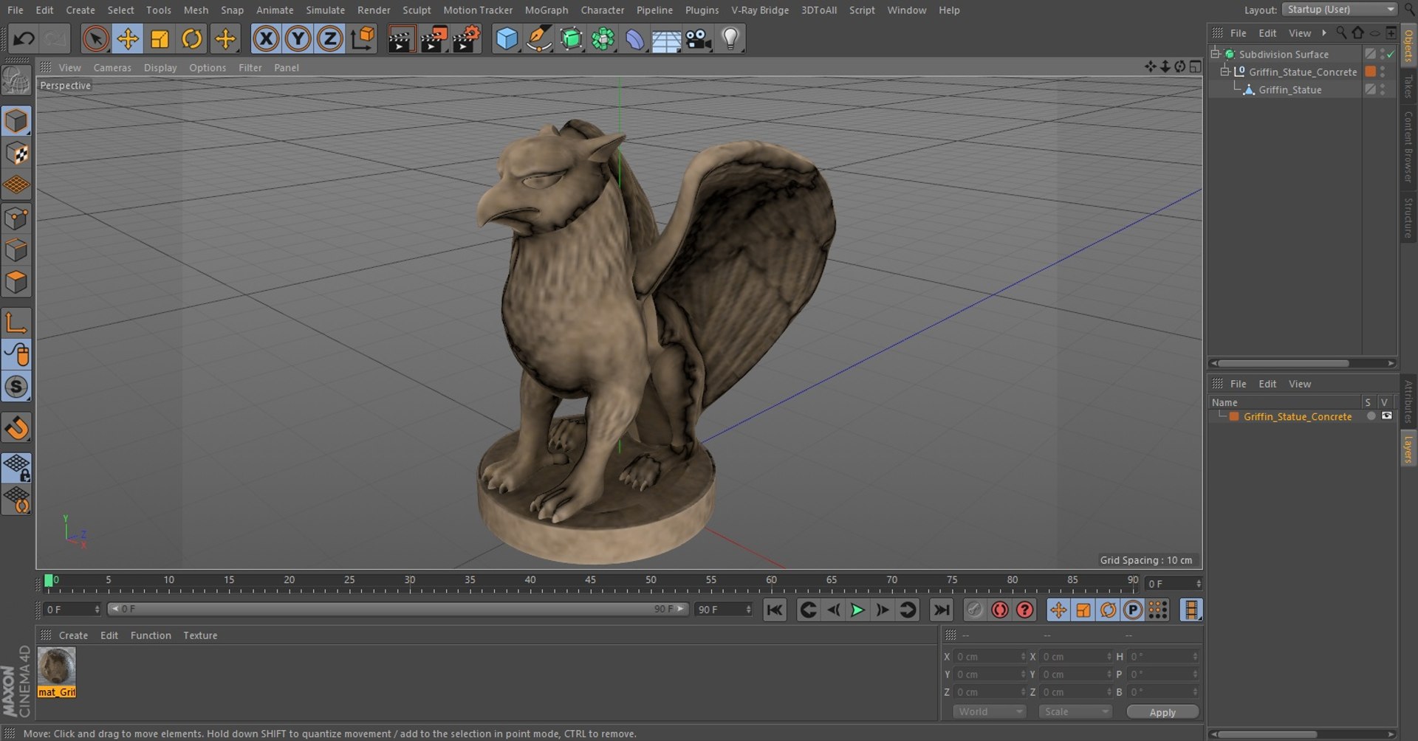This screenshot has height=741, width=1418.
Task: Add a Floor environment object
Action: click(666, 38)
